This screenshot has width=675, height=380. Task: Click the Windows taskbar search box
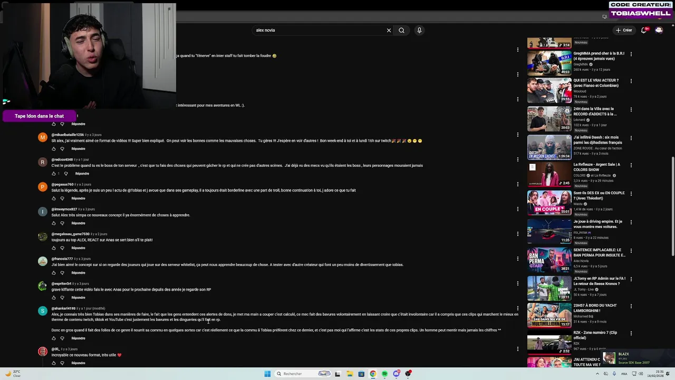pyautogui.click(x=303, y=374)
